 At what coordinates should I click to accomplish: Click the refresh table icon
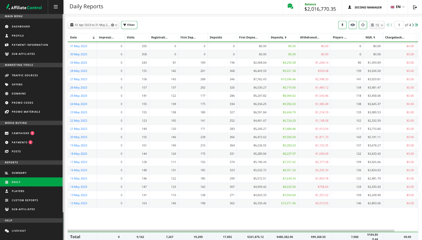point(363,25)
